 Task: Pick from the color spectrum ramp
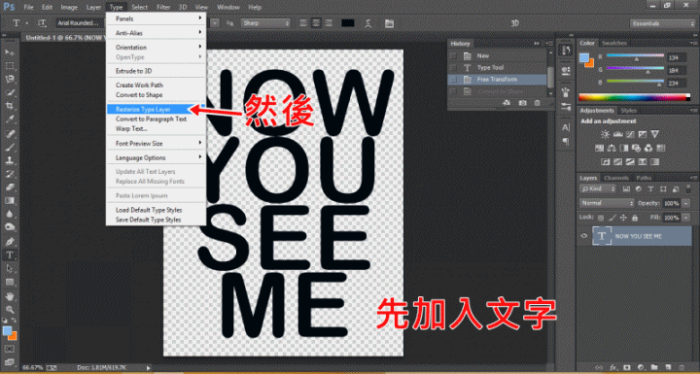coord(634,97)
